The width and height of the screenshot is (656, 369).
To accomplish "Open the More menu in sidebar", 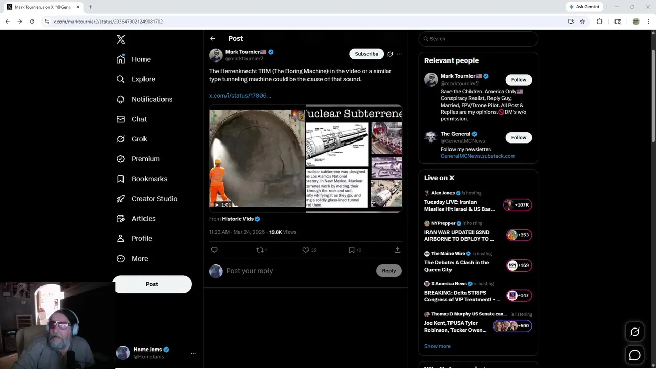I will click(132, 259).
